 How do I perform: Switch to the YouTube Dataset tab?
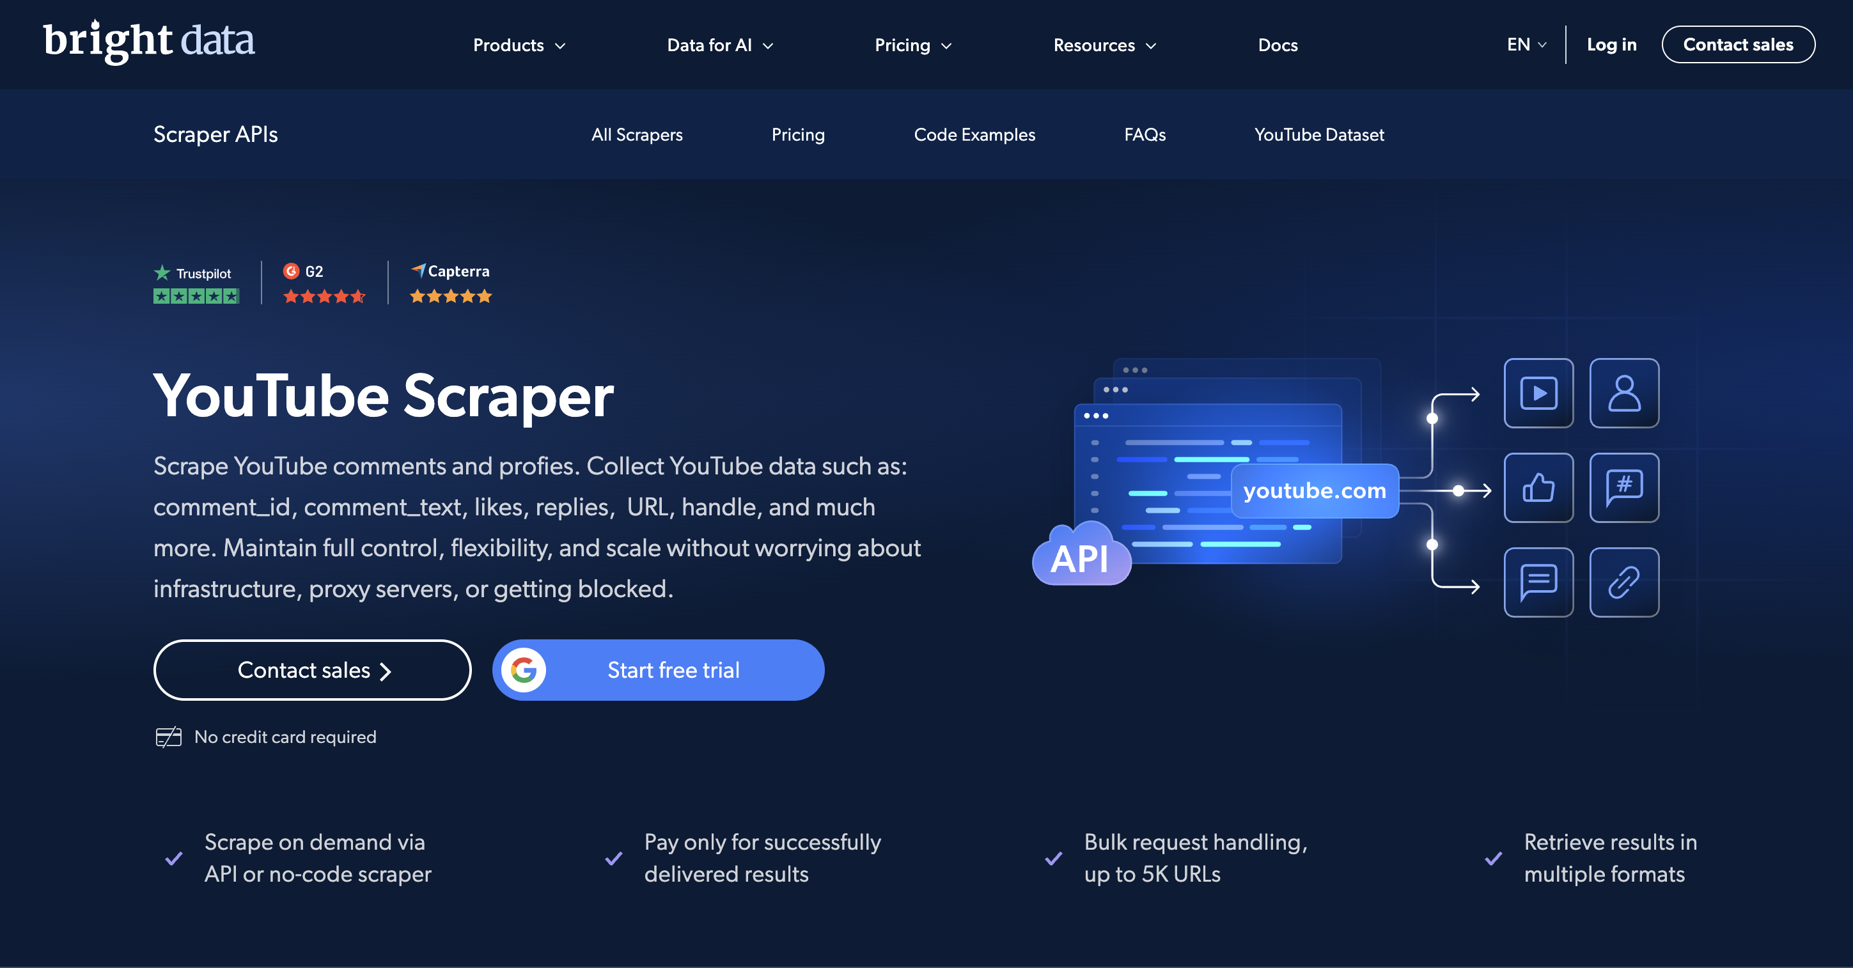point(1318,134)
